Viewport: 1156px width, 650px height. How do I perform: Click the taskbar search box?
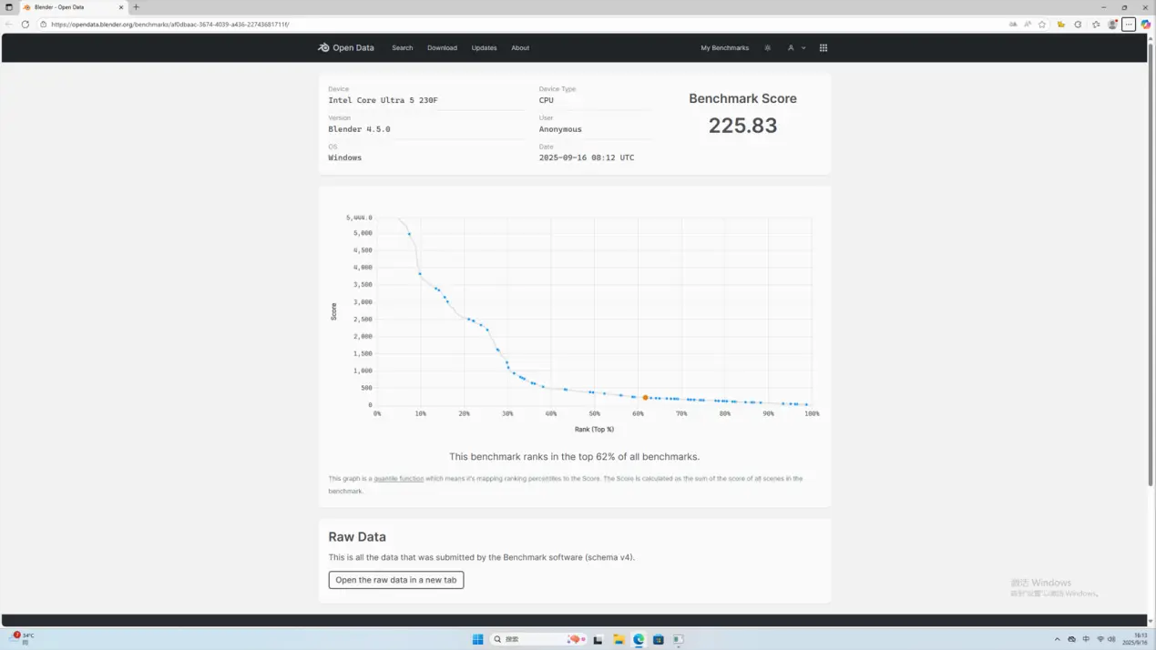click(x=538, y=639)
